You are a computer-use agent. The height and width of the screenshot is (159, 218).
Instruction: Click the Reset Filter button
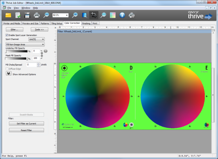point(26,130)
